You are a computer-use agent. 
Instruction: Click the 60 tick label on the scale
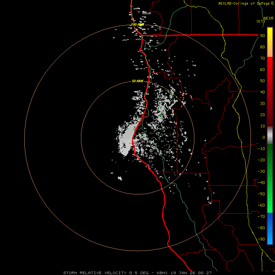(x=262, y=69)
